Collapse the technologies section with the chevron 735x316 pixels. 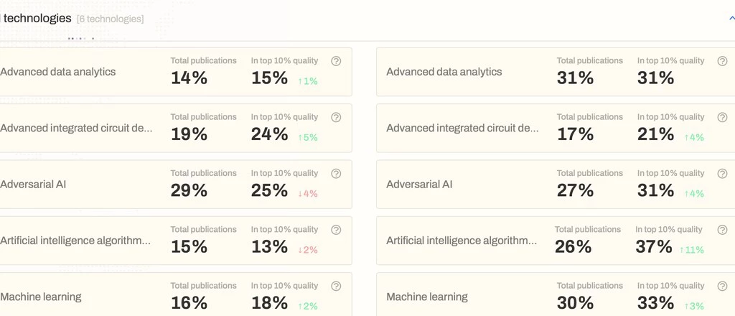(731, 19)
